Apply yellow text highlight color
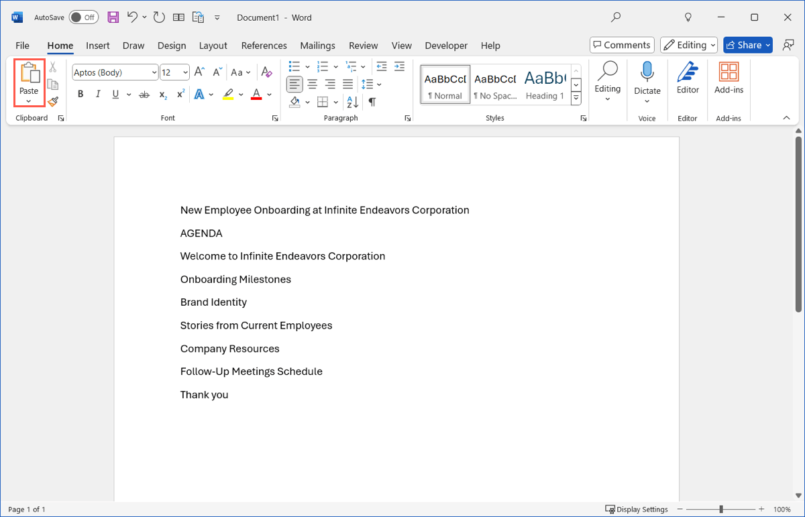 (227, 95)
